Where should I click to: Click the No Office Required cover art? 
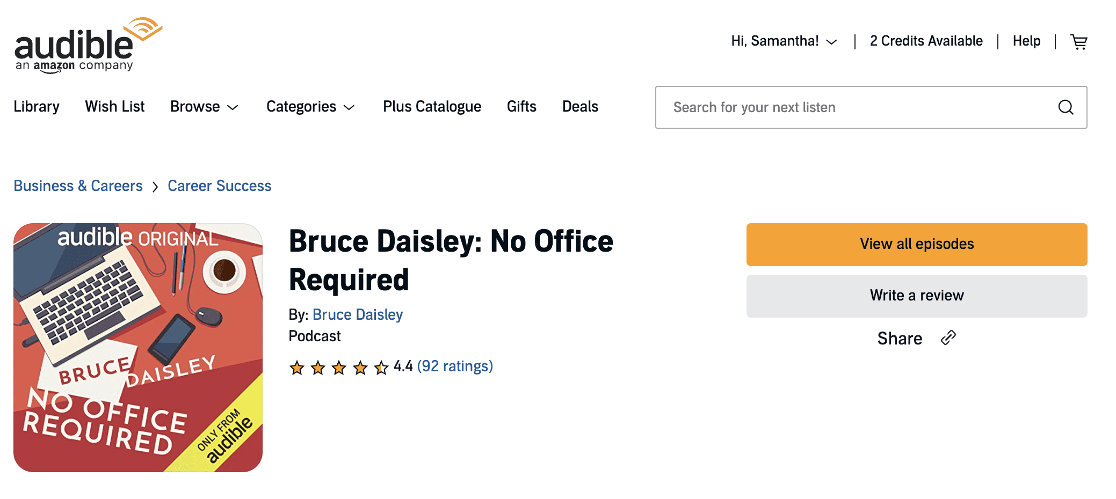(138, 348)
